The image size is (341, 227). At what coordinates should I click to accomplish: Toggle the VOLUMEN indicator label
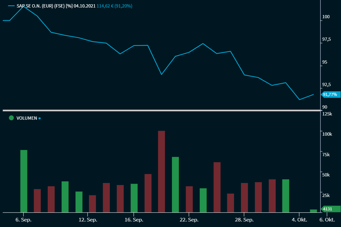pos(26,118)
